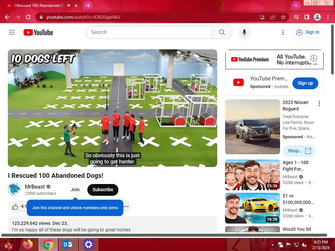Bookmark this page with star icon
Viewport: 335px width, 251px height.
(x=283, y=17)
